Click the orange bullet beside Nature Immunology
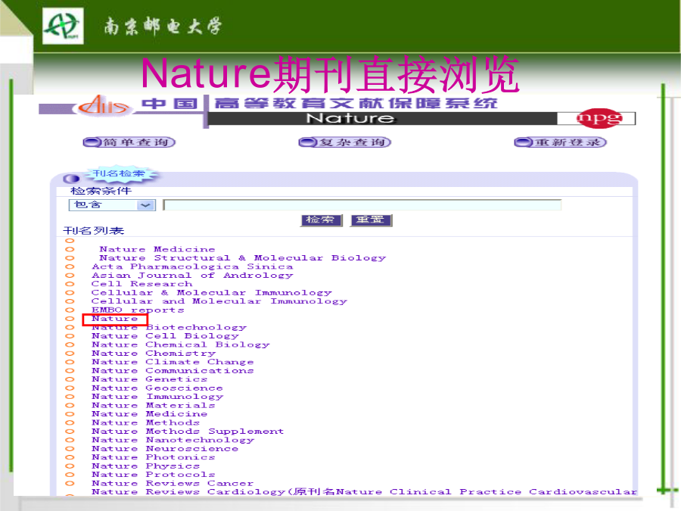This screenshot has height=511, width=681. pos(70,397)
